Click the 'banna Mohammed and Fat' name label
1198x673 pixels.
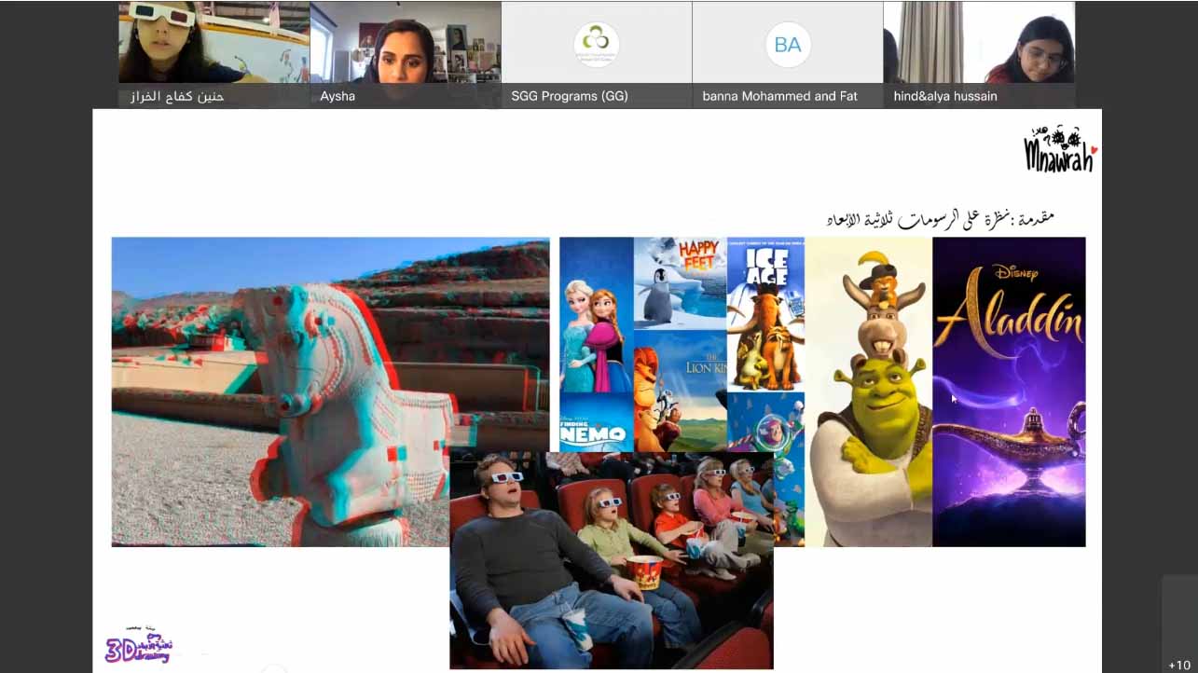pyautogui.click(x=779, y=96)
